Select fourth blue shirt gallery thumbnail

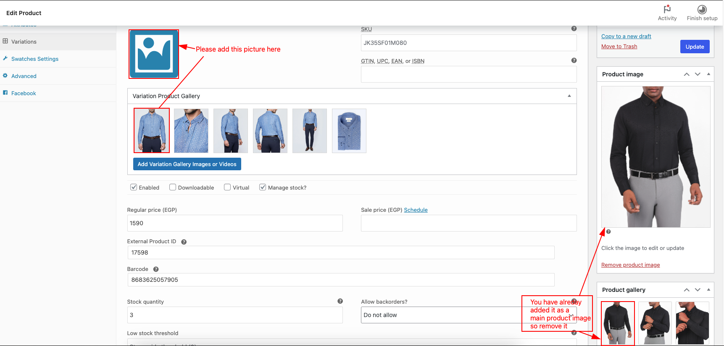[x=270, y=130]
